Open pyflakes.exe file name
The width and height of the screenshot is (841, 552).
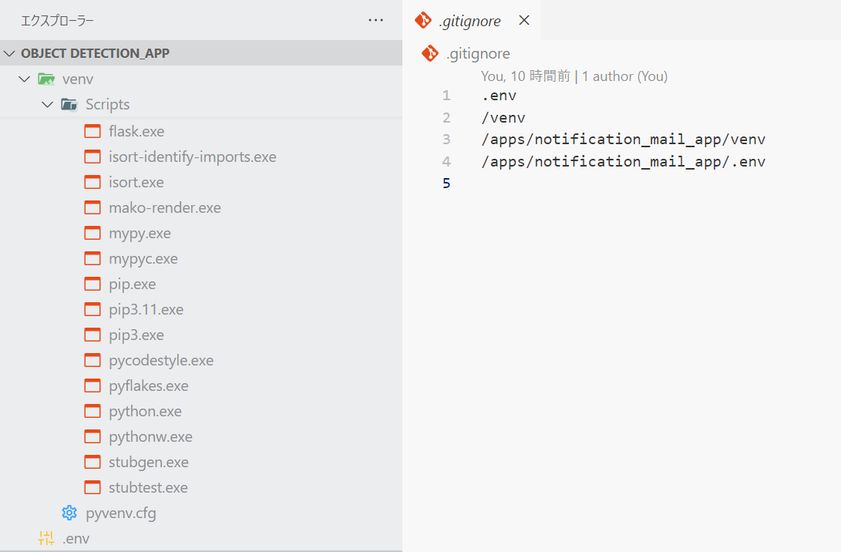pyautogui.click(x=149, y=386)
